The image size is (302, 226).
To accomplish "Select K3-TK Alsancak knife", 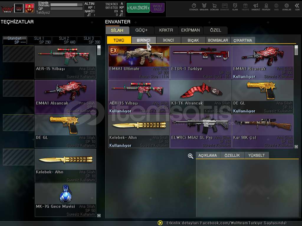I will [x=201, y=97].
